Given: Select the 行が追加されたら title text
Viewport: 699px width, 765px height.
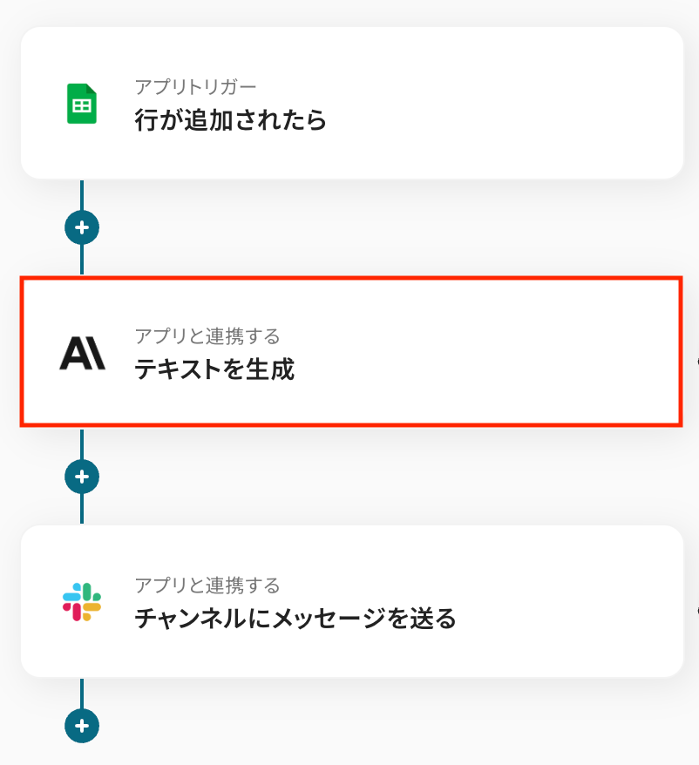Looking at the screenshot, I should (231, 120).
